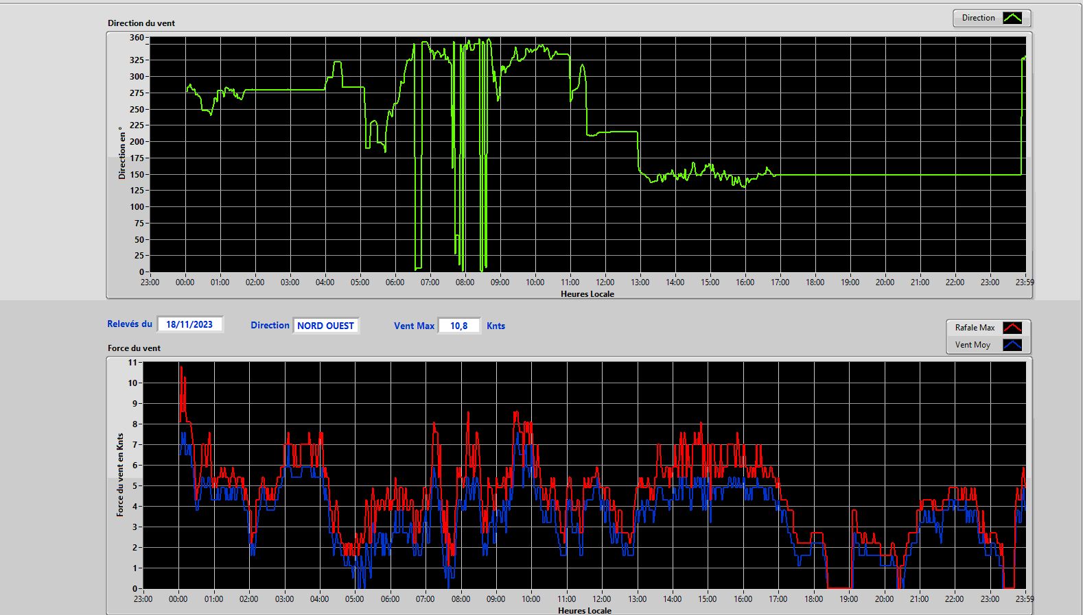Click the NORD OUEST direction field
This screenshot has width=1083, height=615.
point(325,326)
